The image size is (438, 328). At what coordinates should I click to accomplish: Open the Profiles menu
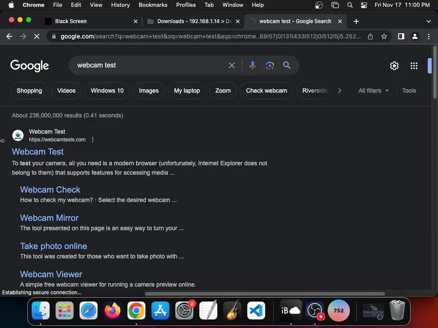(186, 5)
